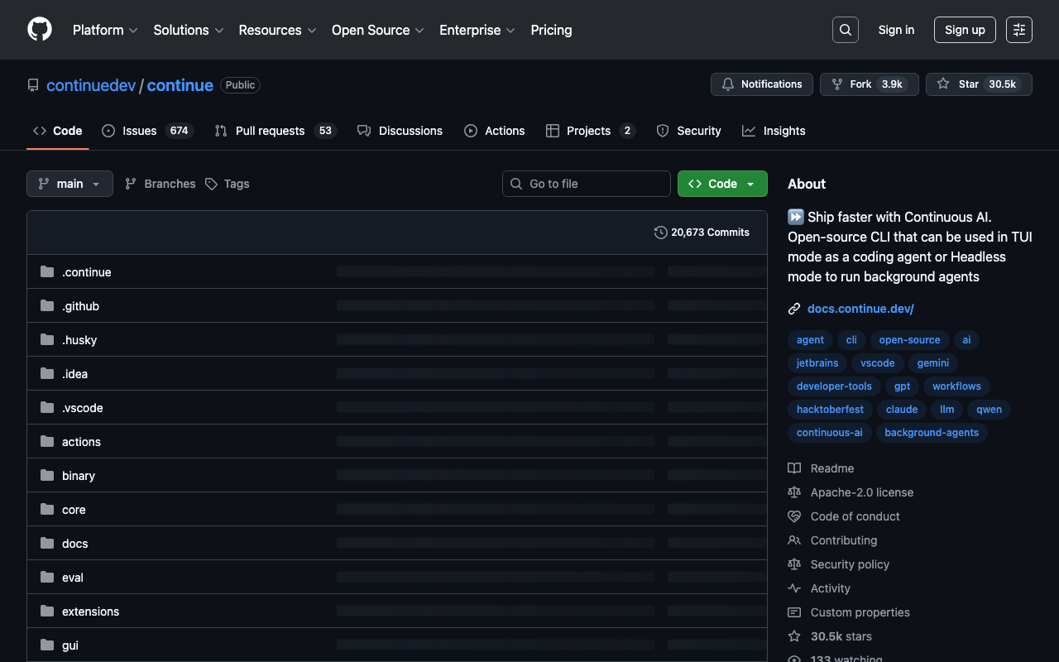The height and width of the screenshot is (662, 1059).
Task: Open appearance settings icon in header
Action: [1018, 30]
